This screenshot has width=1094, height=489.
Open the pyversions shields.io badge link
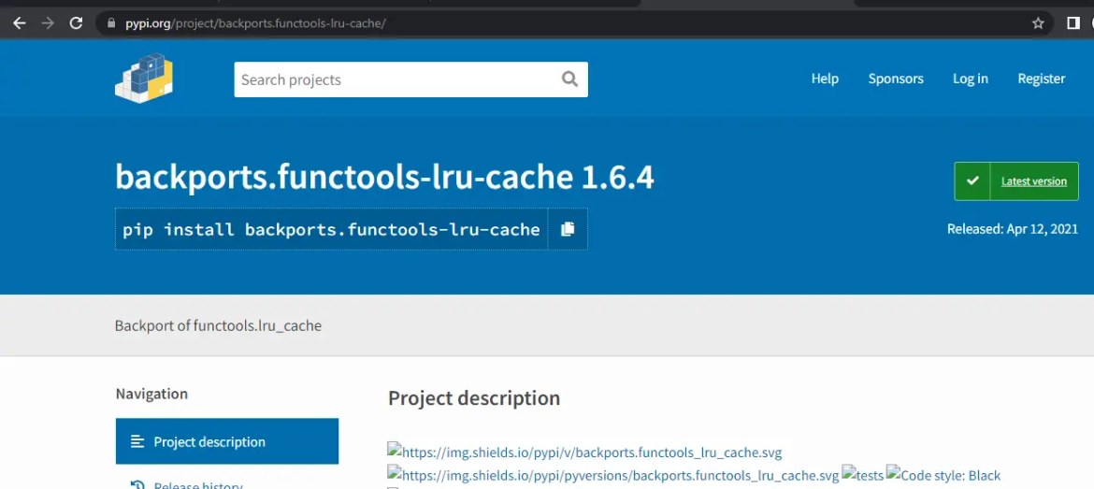pyautogui.click(x=613, y=476)
